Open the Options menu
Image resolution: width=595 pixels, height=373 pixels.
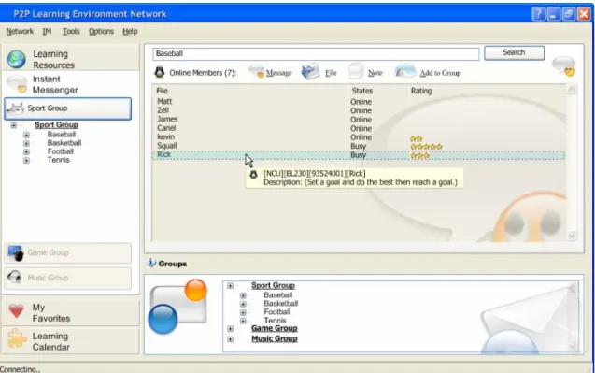click(101, 32)
